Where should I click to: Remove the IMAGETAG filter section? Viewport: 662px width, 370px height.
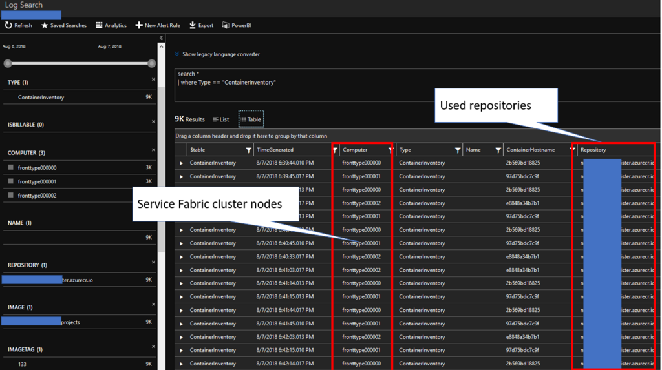[x=153, y=346]
